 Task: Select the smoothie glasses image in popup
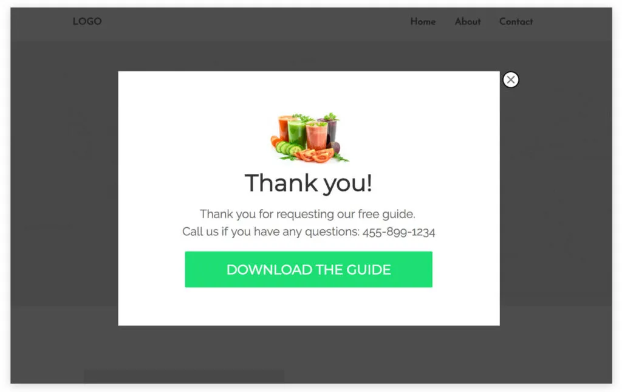click(x=309, y=138)
